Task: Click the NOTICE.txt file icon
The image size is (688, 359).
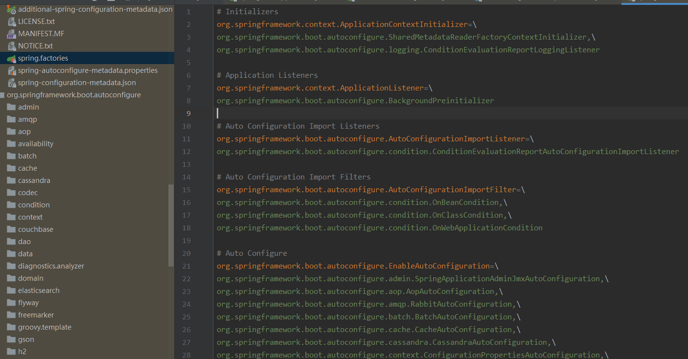Action: (11, 46)
